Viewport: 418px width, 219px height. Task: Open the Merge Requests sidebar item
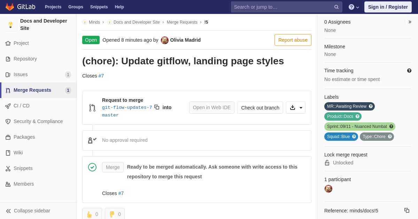pyautogui.click(x=38, y=90)
